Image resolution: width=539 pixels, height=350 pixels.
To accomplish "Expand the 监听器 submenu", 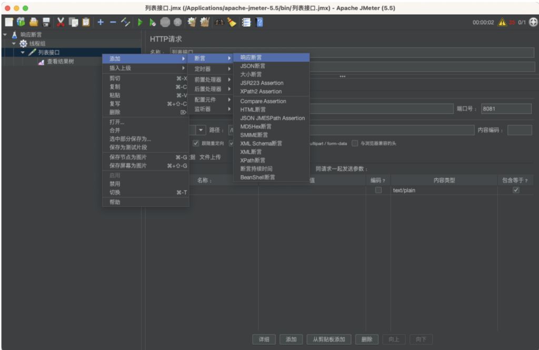I will coord(211,109).
